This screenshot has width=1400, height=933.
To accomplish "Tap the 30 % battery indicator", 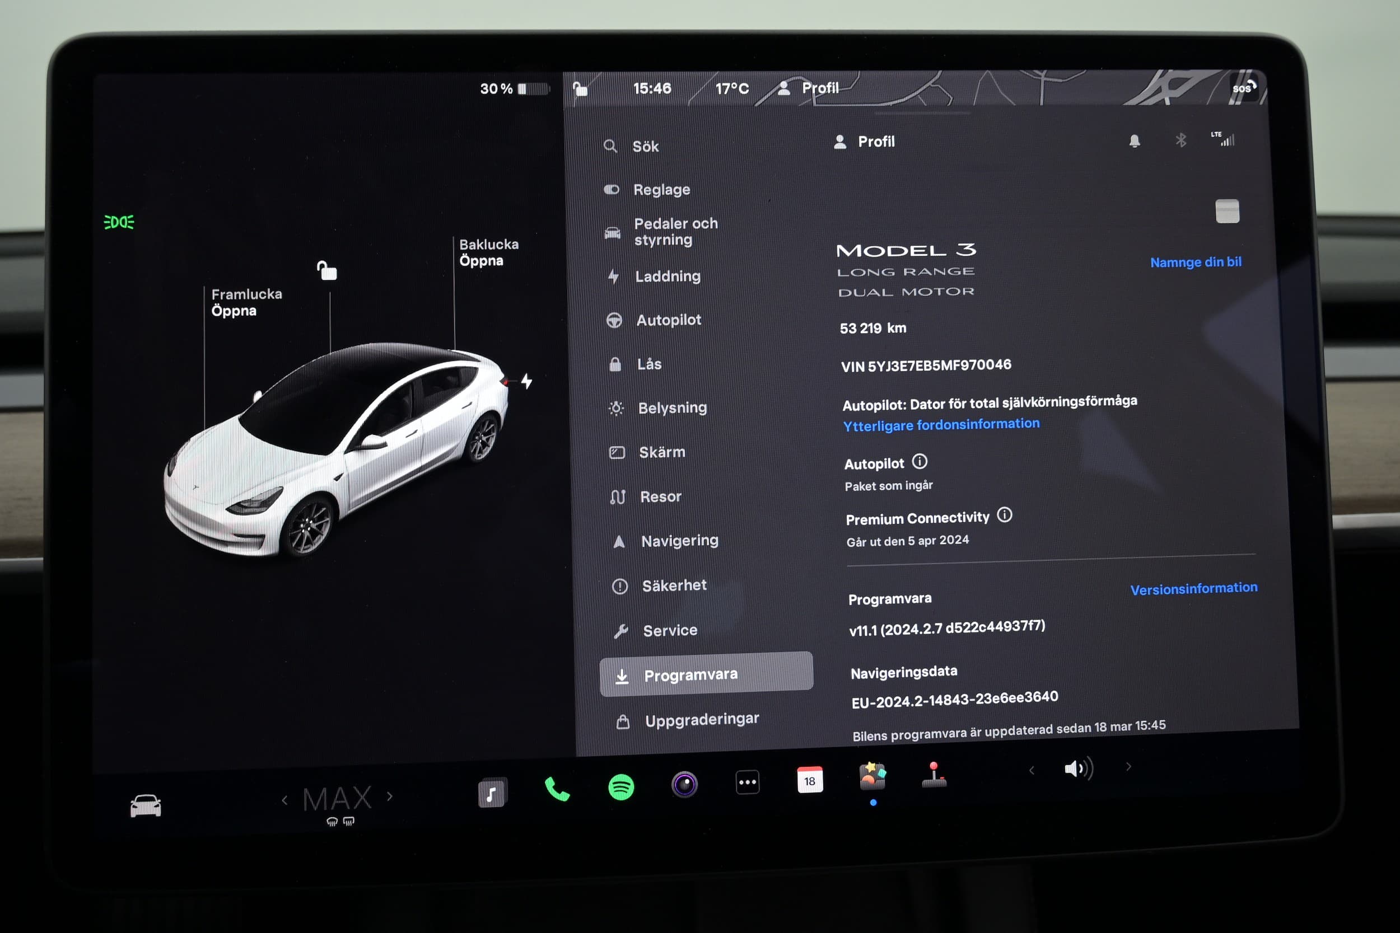I will [514, 88].
